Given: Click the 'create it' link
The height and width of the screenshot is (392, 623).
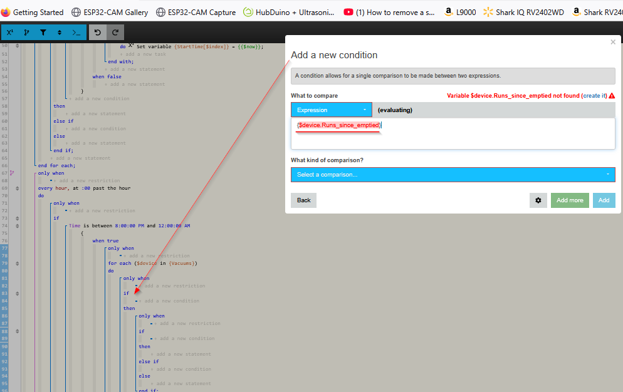Looking at the screenshot, I should tap(594, 96).
